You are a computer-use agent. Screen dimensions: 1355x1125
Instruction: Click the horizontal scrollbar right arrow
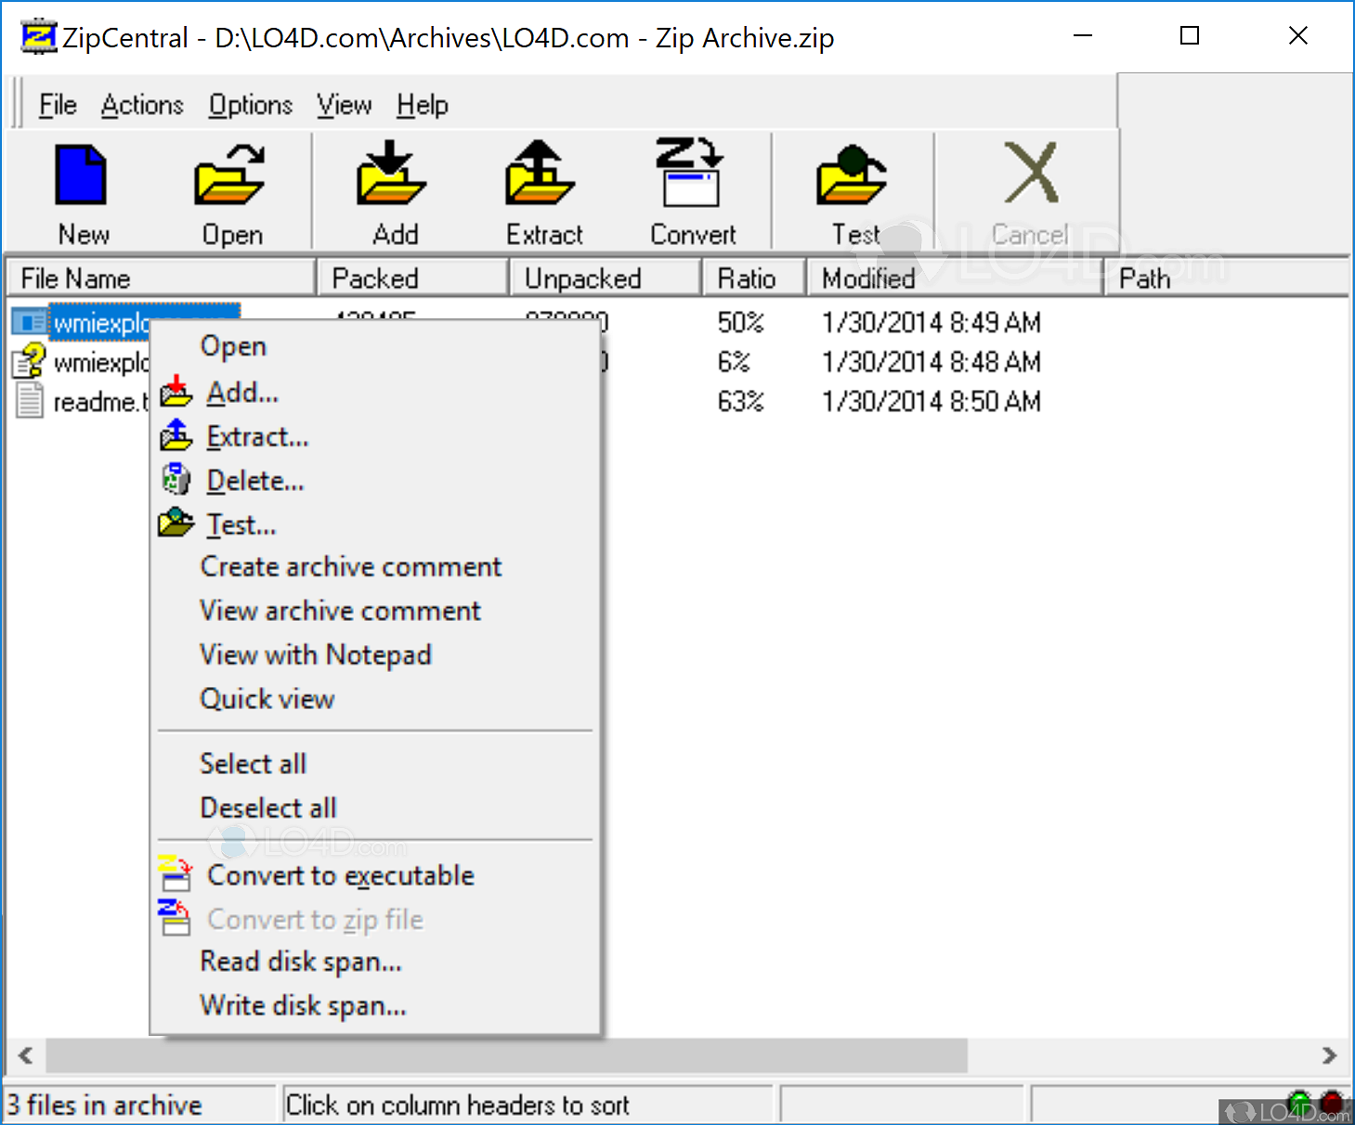1329,1055
